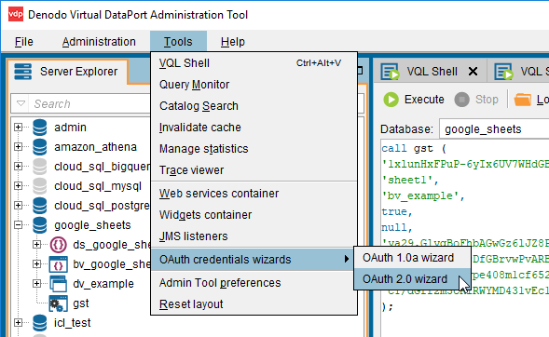Click the Server Explorer search field
Screen dimensions: 549x337
[89, 103]
